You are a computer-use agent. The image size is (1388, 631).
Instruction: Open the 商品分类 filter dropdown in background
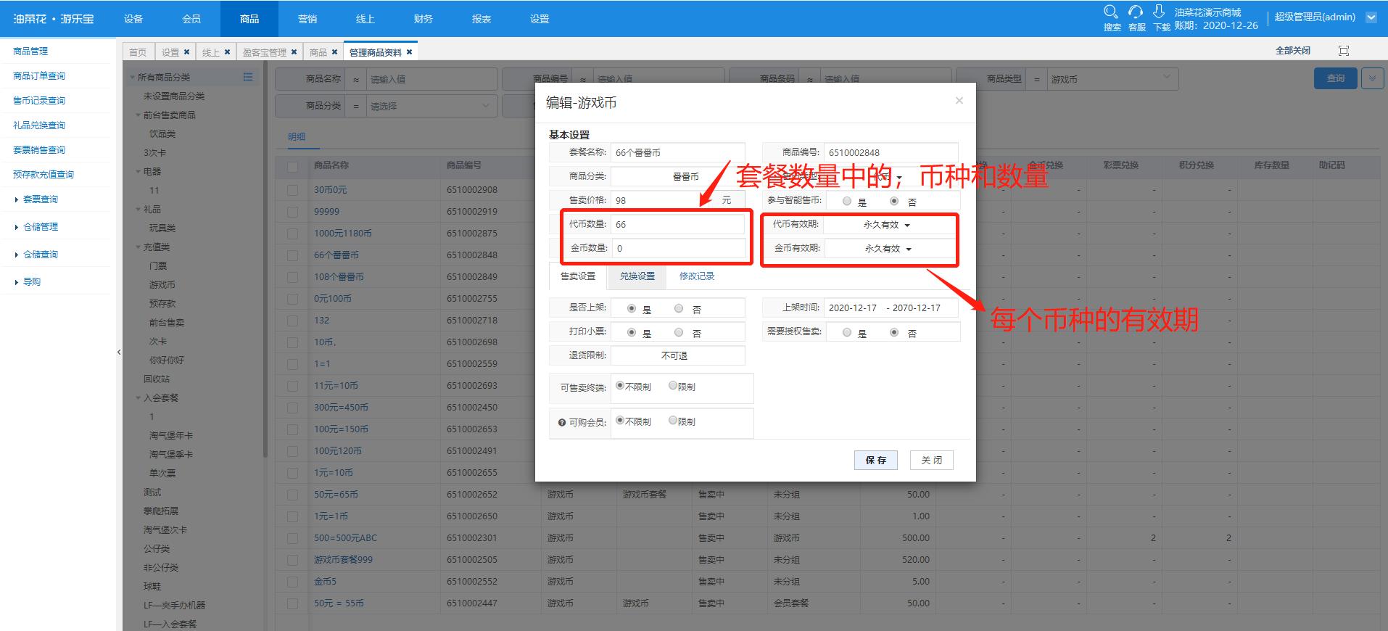point(431,106)
